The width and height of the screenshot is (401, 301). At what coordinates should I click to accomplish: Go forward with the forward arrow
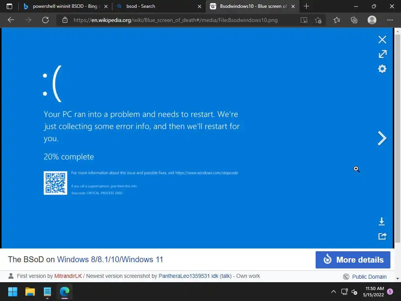coord(28,20)
